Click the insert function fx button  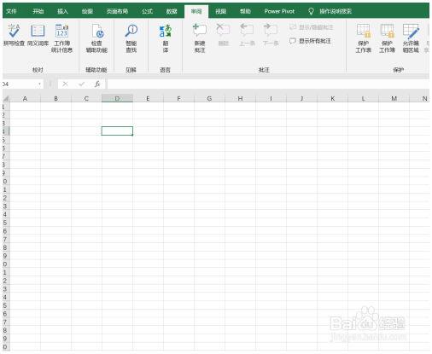point(97,84)
